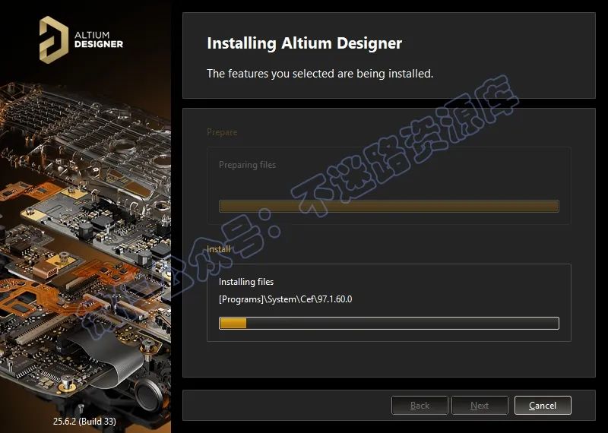Click the disabled Next button
608x433 pixels.
[x=480, y=405]
